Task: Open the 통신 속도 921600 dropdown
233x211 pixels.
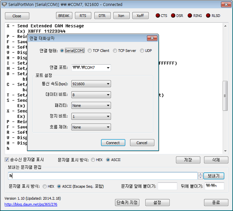Action: point(91,84)
